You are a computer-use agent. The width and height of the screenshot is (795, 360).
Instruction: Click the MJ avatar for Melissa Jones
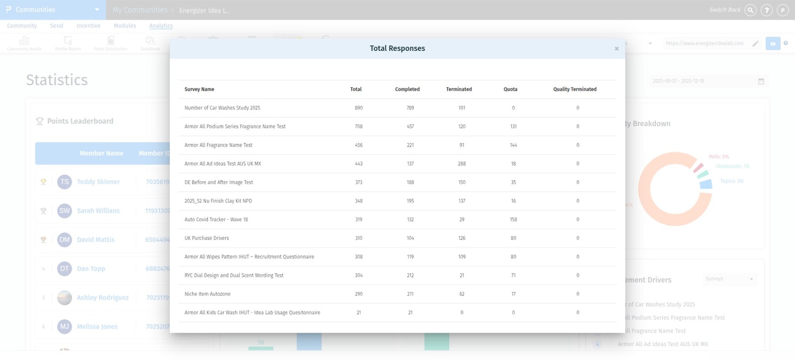65,327
